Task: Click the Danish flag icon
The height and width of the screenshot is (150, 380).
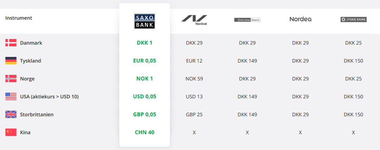Action: click(x=11, y=43)
